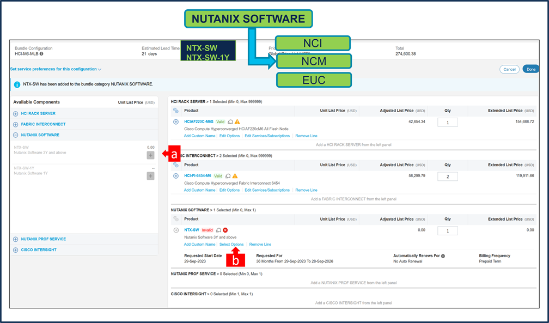Click the extended price 119,911.66
Screen dimensions: 549x323
pos(525,176)
